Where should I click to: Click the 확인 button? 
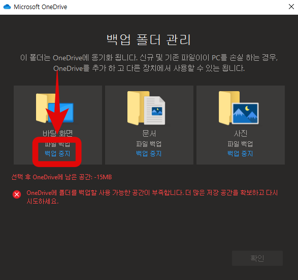[x=257, y=258]
